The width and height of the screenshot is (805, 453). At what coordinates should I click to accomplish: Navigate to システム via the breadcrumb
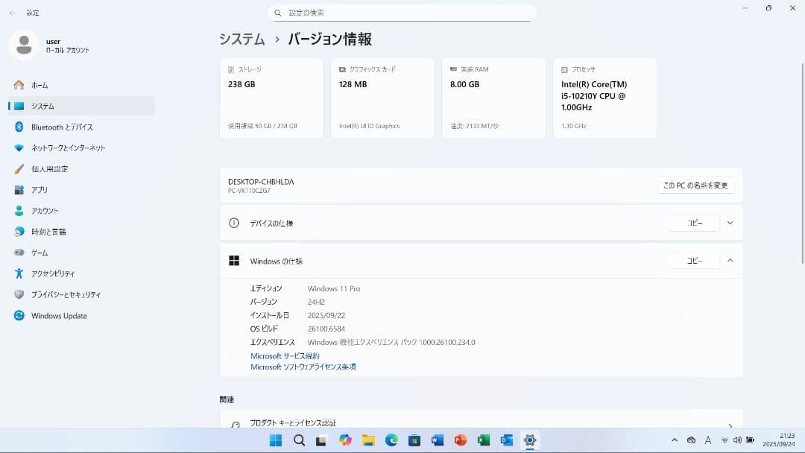(x=240, y=39)
